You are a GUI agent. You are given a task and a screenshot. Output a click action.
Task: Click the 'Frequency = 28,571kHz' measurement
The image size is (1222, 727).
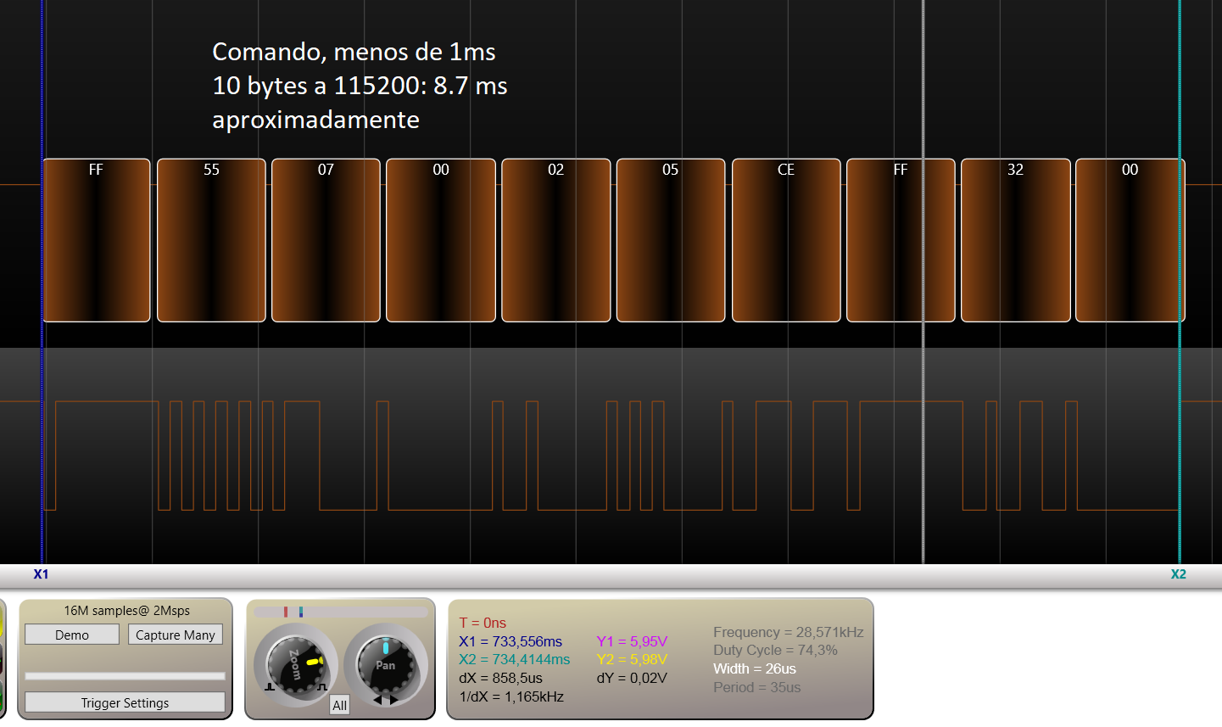point(789,632)
